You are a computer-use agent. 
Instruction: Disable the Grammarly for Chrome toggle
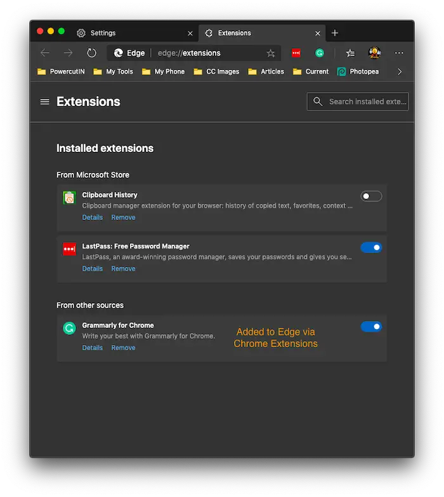pos(371,327)
